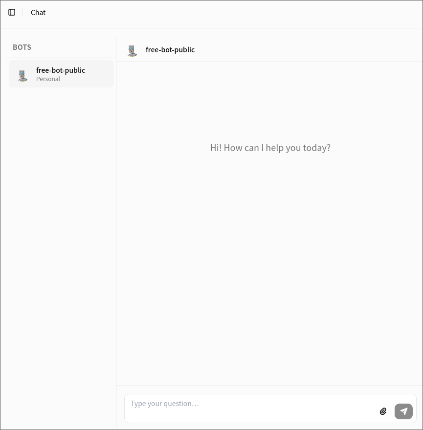Click the Personal label under free-bot-public

pyautogui.click(x=48, y=79)
